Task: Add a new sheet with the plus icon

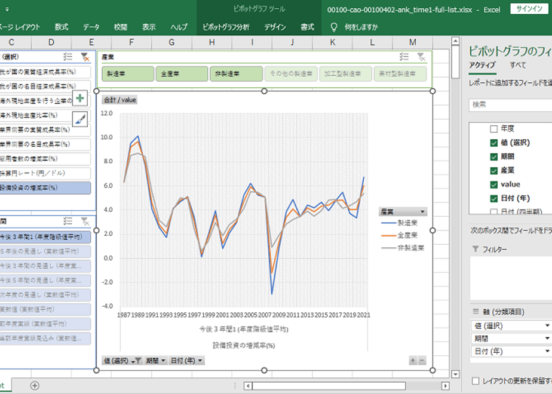Action: [35, 386]
